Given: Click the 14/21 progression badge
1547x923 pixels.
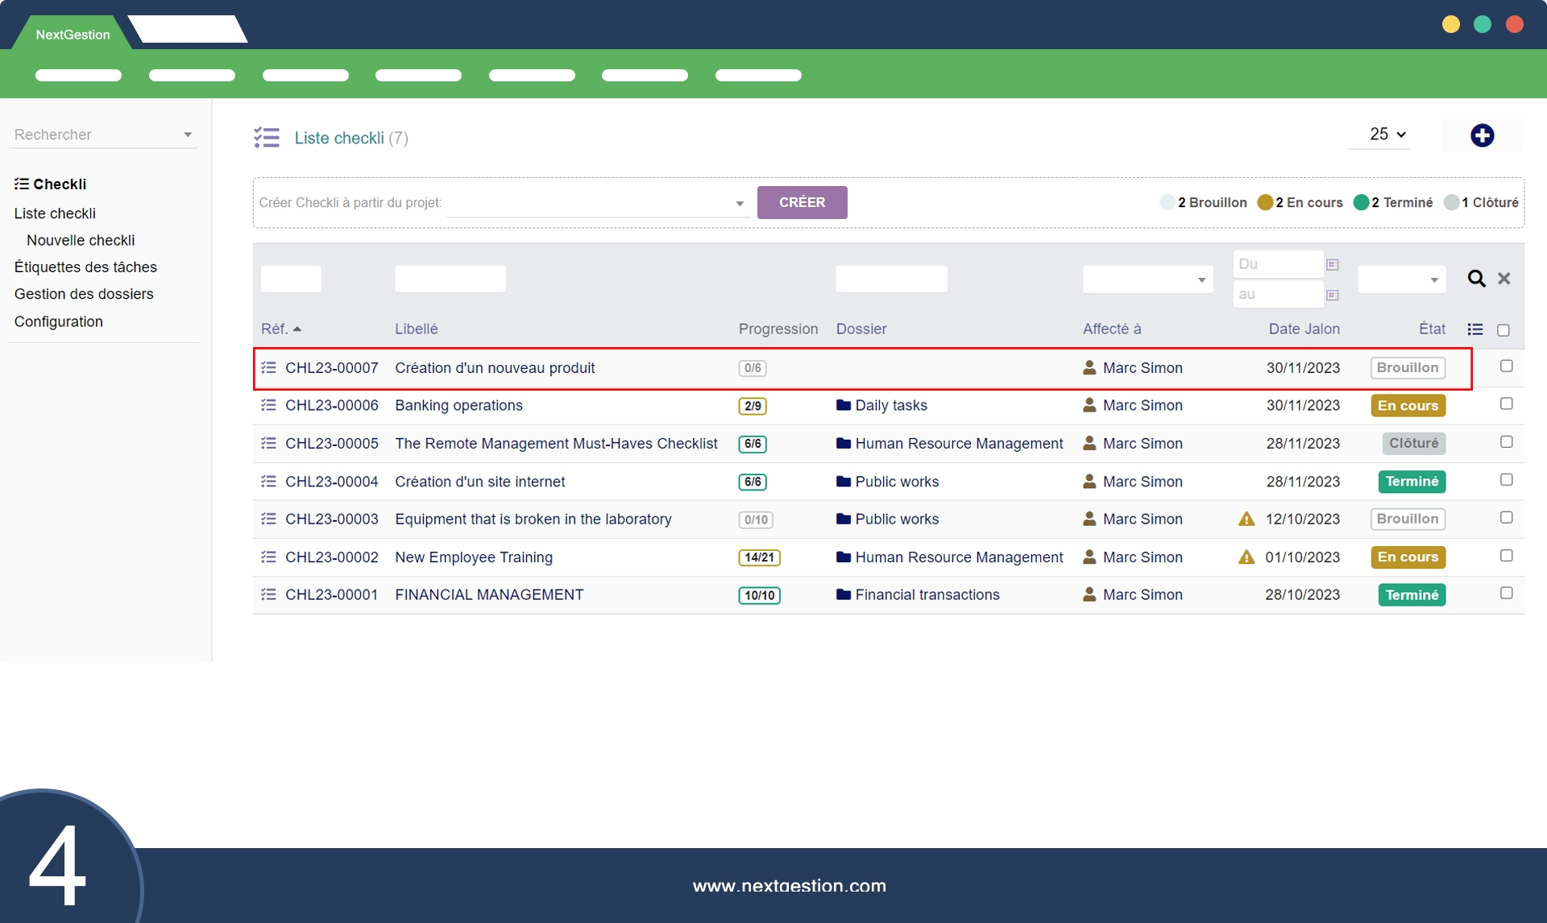Looking at the screenshot, I should (x=758, y=557).
